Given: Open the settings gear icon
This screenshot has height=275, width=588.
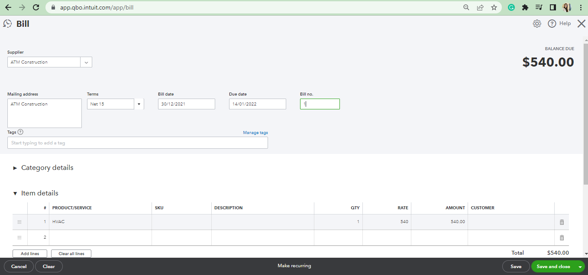Looking at the screenshot, I should (x=537, y=24).
